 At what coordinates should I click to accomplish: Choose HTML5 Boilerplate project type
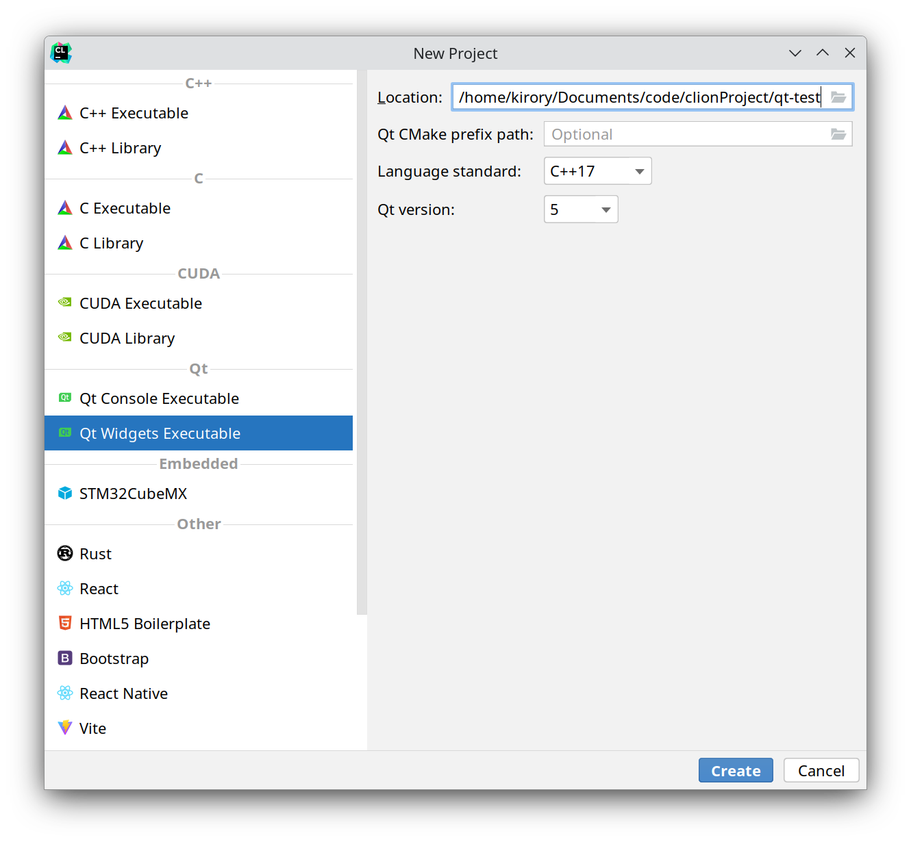pyautogui.click(x=199, y=624)
